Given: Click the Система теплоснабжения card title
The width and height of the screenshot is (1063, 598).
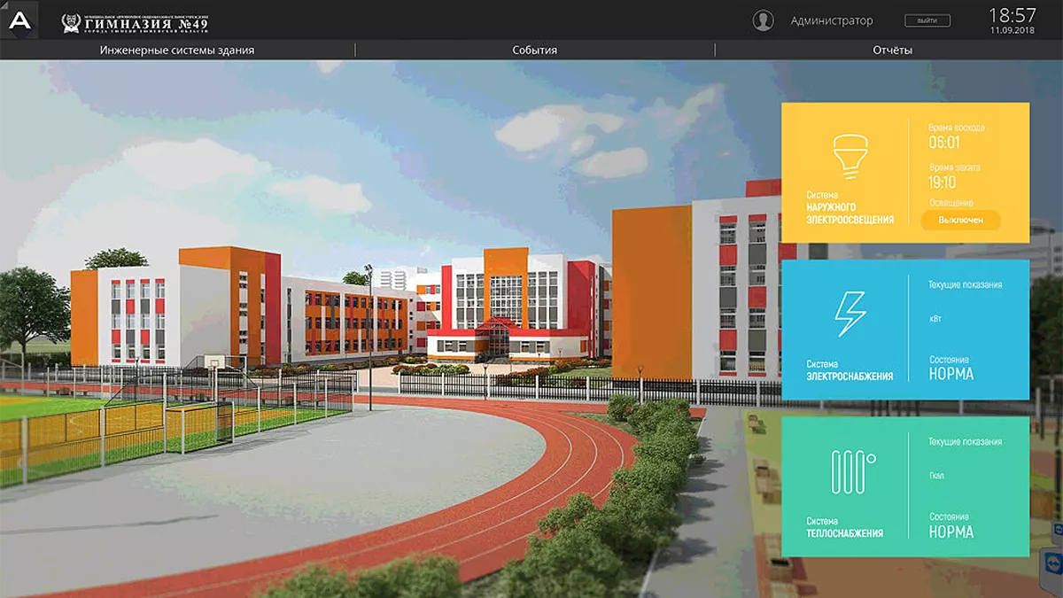Looking at the screenshot, I should click(844, 528).
